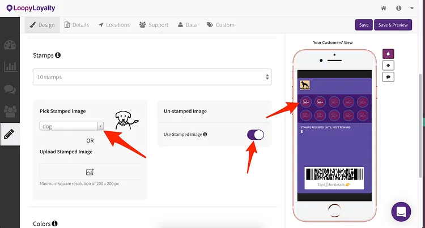Open the customers group sidebar icon
The image size is (425, 228).
coord(10,111)
